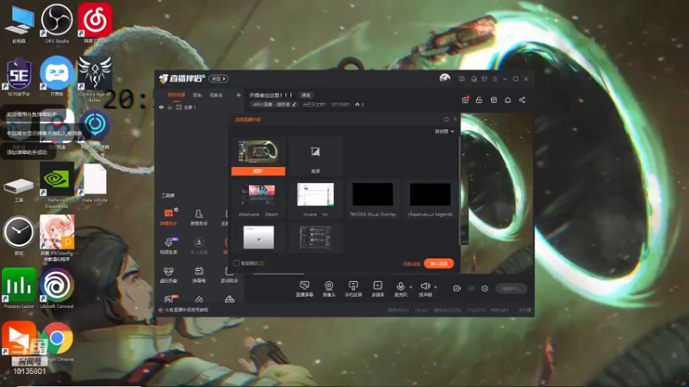
Task: Open GeForce Experience desktop shortcut
Action: (x=57, y=185)
